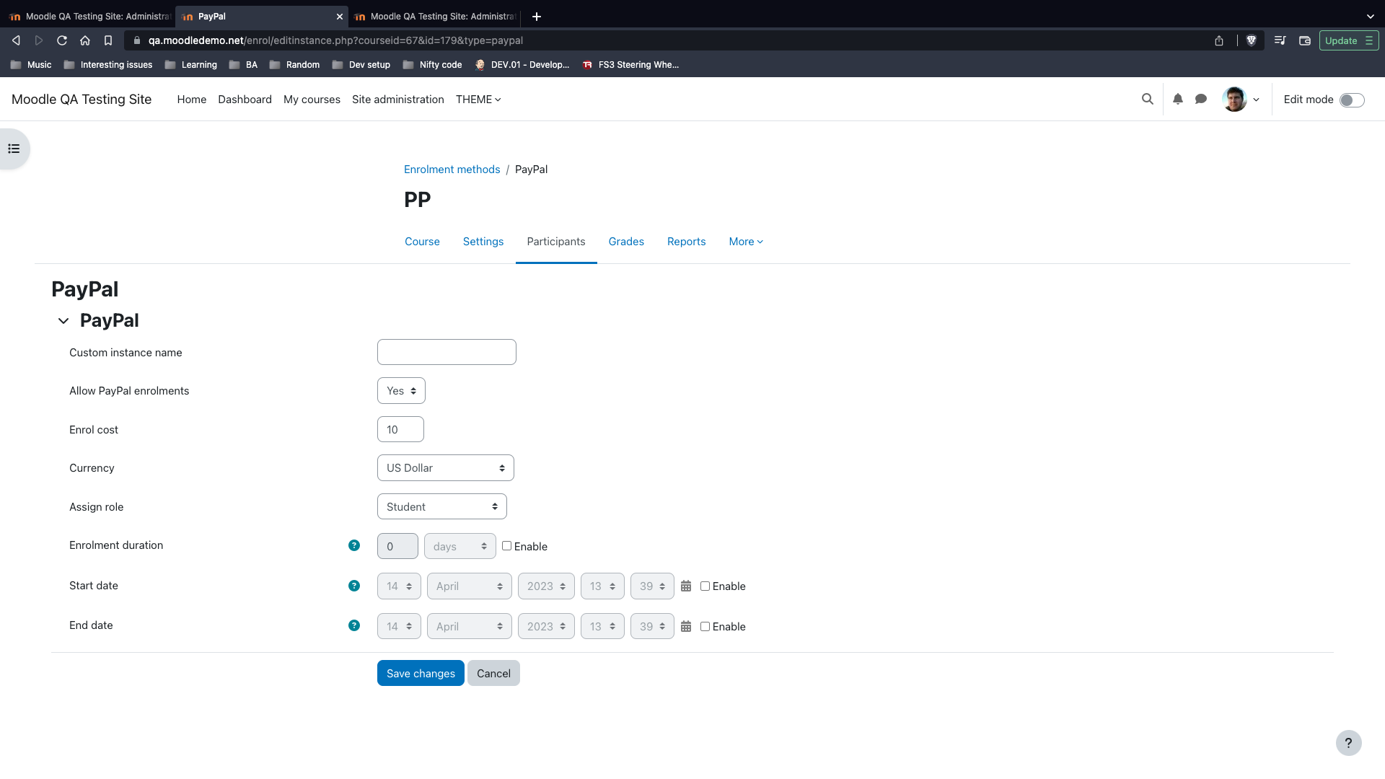Open Allow PayPal enrolments dropdown
This screenshot has width=1385, height=779.
(x=401, y=391)
